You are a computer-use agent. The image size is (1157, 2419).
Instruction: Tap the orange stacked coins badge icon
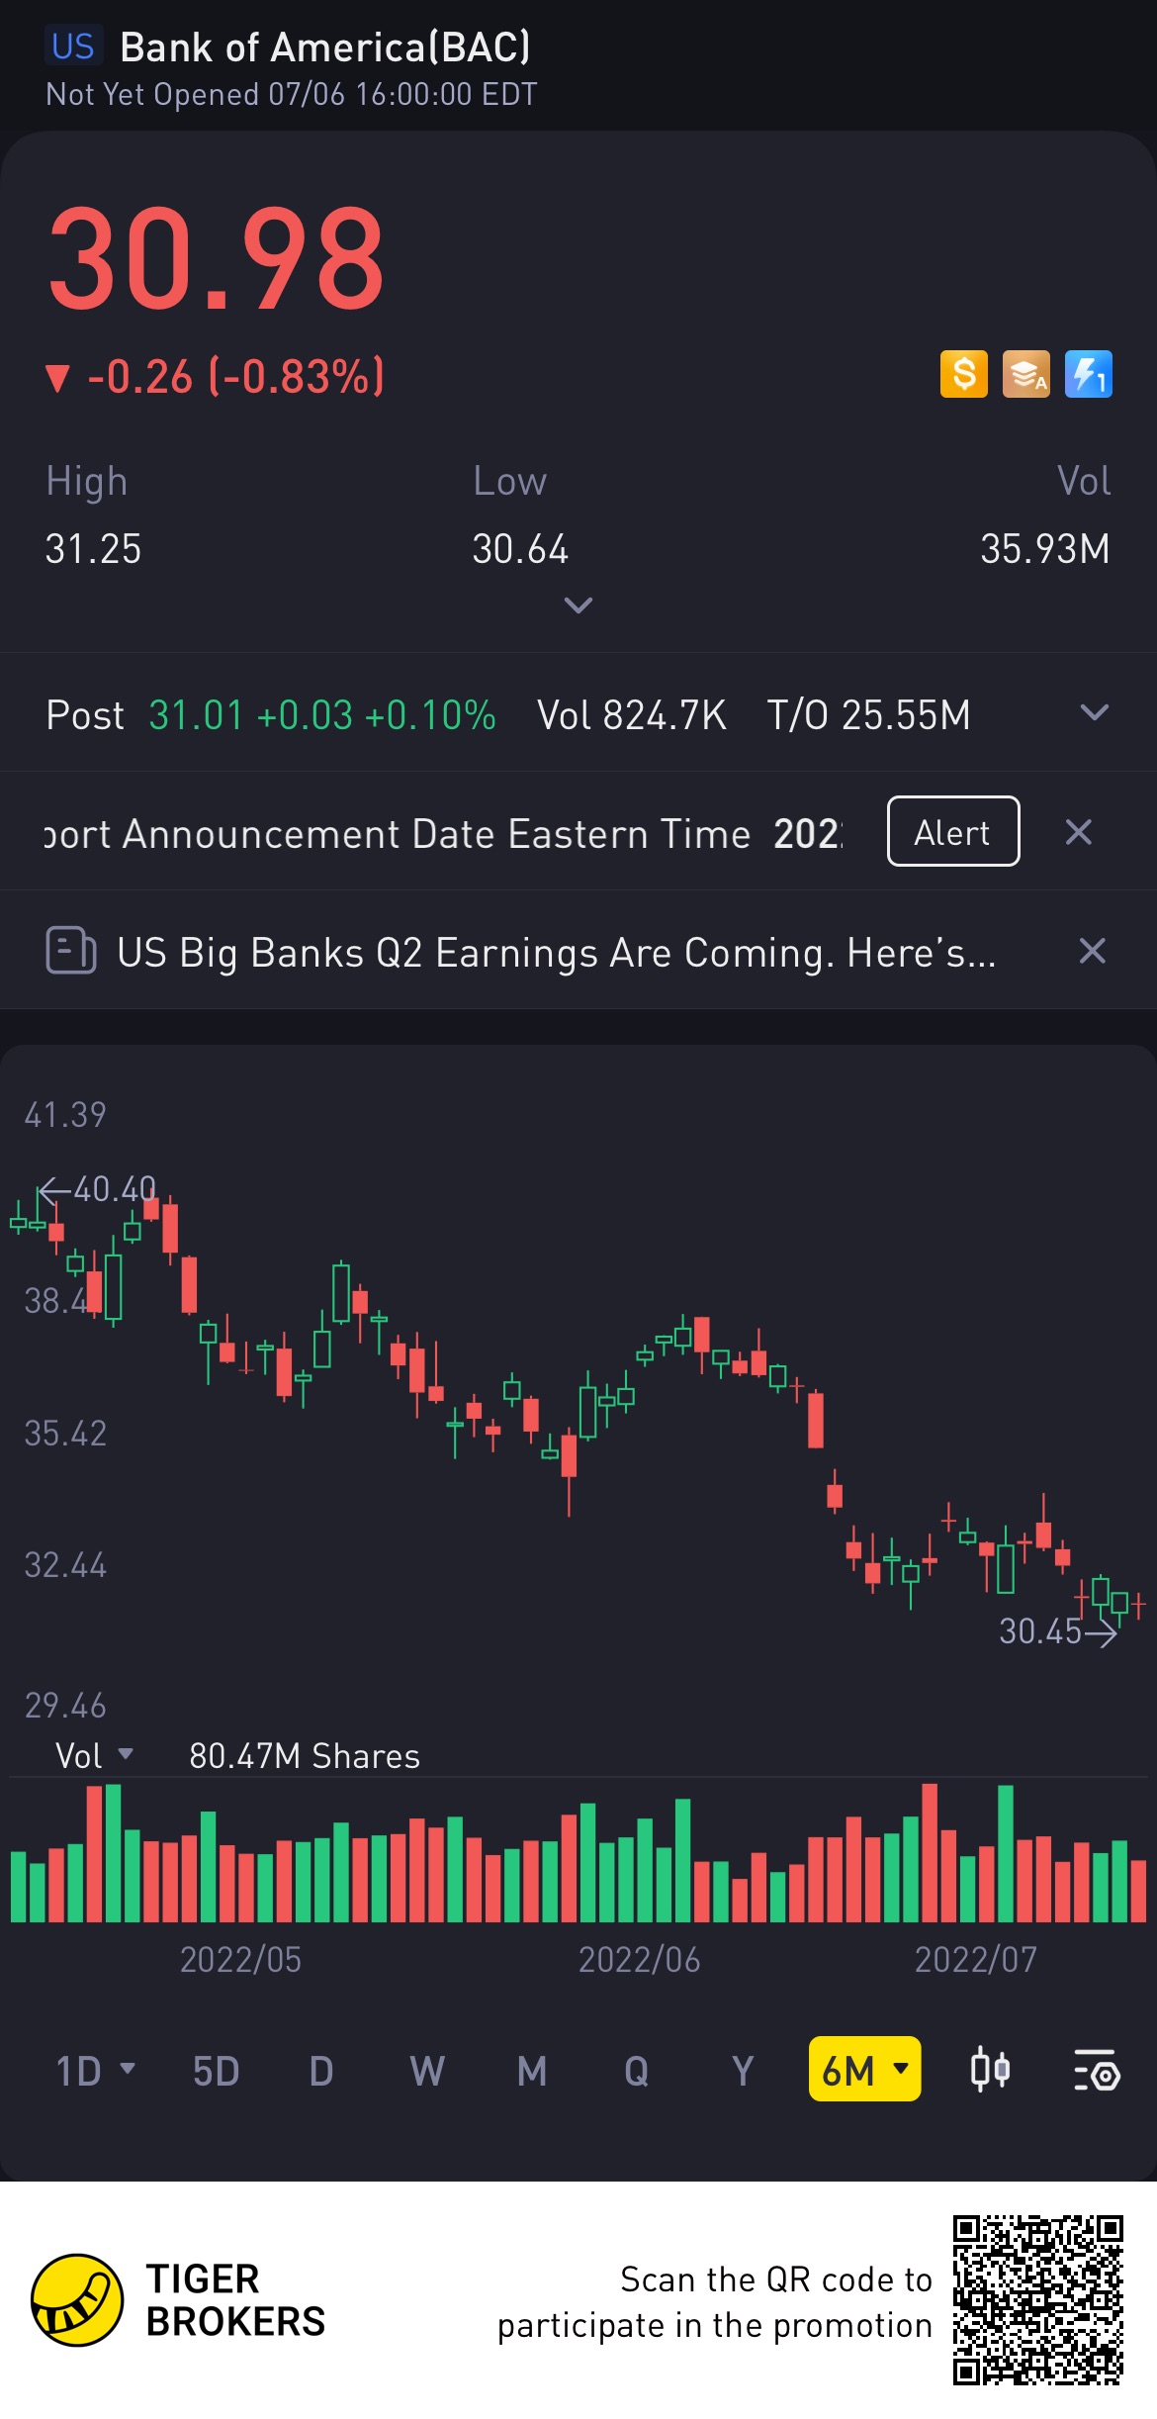pyautogui.click(x=1025, y=375)
